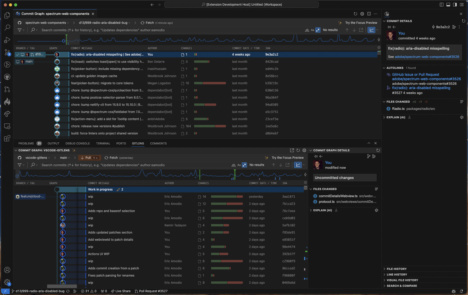This screenshot has height=295, width=468.
Task: Open Accounts menu in activity bar
Action: [7, 270]
